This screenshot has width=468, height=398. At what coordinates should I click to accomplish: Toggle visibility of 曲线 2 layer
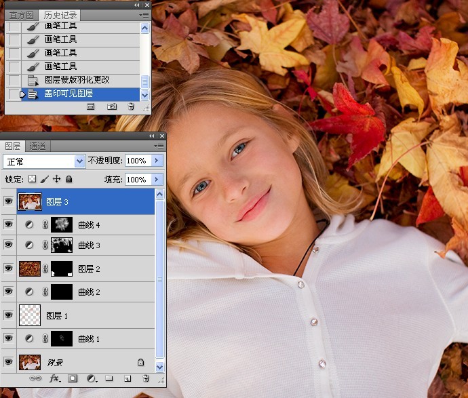click(x=8, y=291)
